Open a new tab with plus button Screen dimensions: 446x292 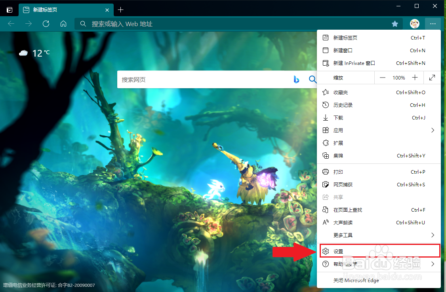[120, 10]
